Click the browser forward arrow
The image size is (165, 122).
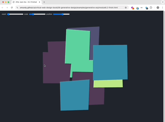coord(7,8)
